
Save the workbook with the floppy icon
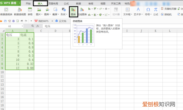(x=5, y=21)
